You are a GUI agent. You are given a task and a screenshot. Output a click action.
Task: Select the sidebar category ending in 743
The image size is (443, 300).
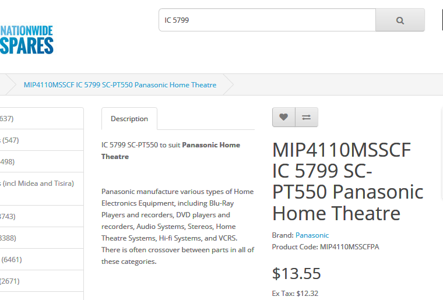[x=41, y=217]
